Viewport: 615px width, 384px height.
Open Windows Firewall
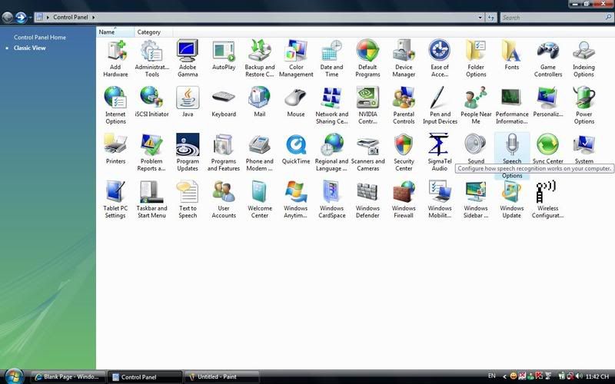[x=404, y=200]
